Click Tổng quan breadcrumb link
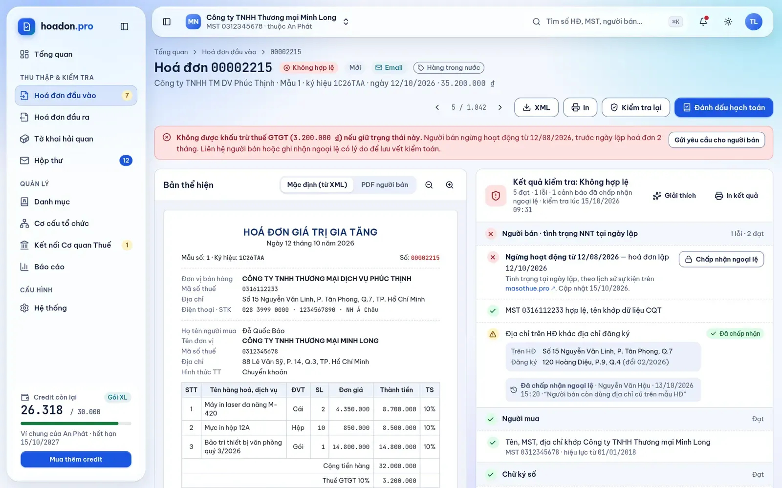The height and width of the screenshot is (488, 782). [x=171, y=52]
